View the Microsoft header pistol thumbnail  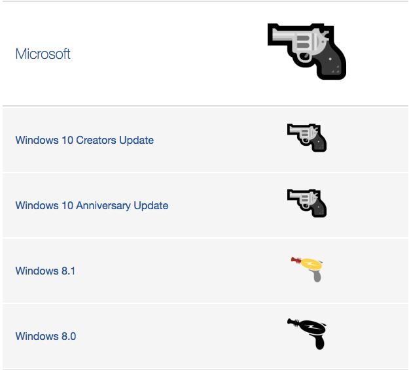click(307, 52)
